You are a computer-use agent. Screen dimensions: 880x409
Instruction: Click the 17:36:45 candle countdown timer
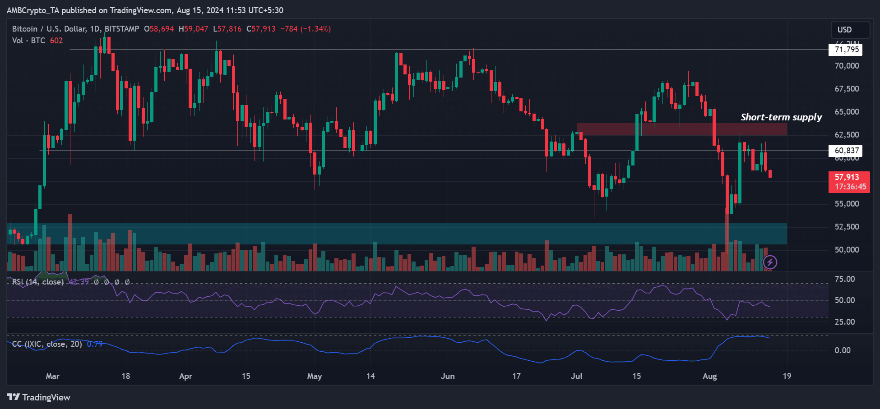click(850, 187)
